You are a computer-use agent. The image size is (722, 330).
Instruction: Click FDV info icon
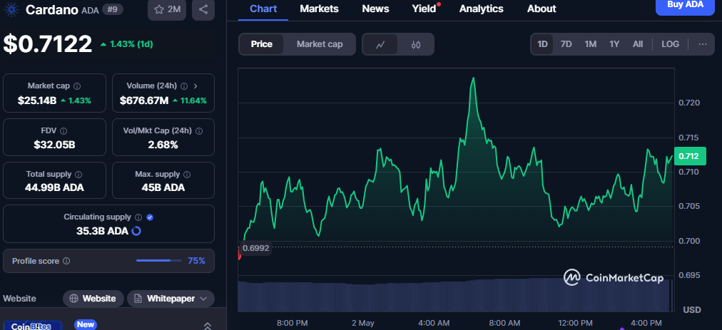(x=63, y=131)
